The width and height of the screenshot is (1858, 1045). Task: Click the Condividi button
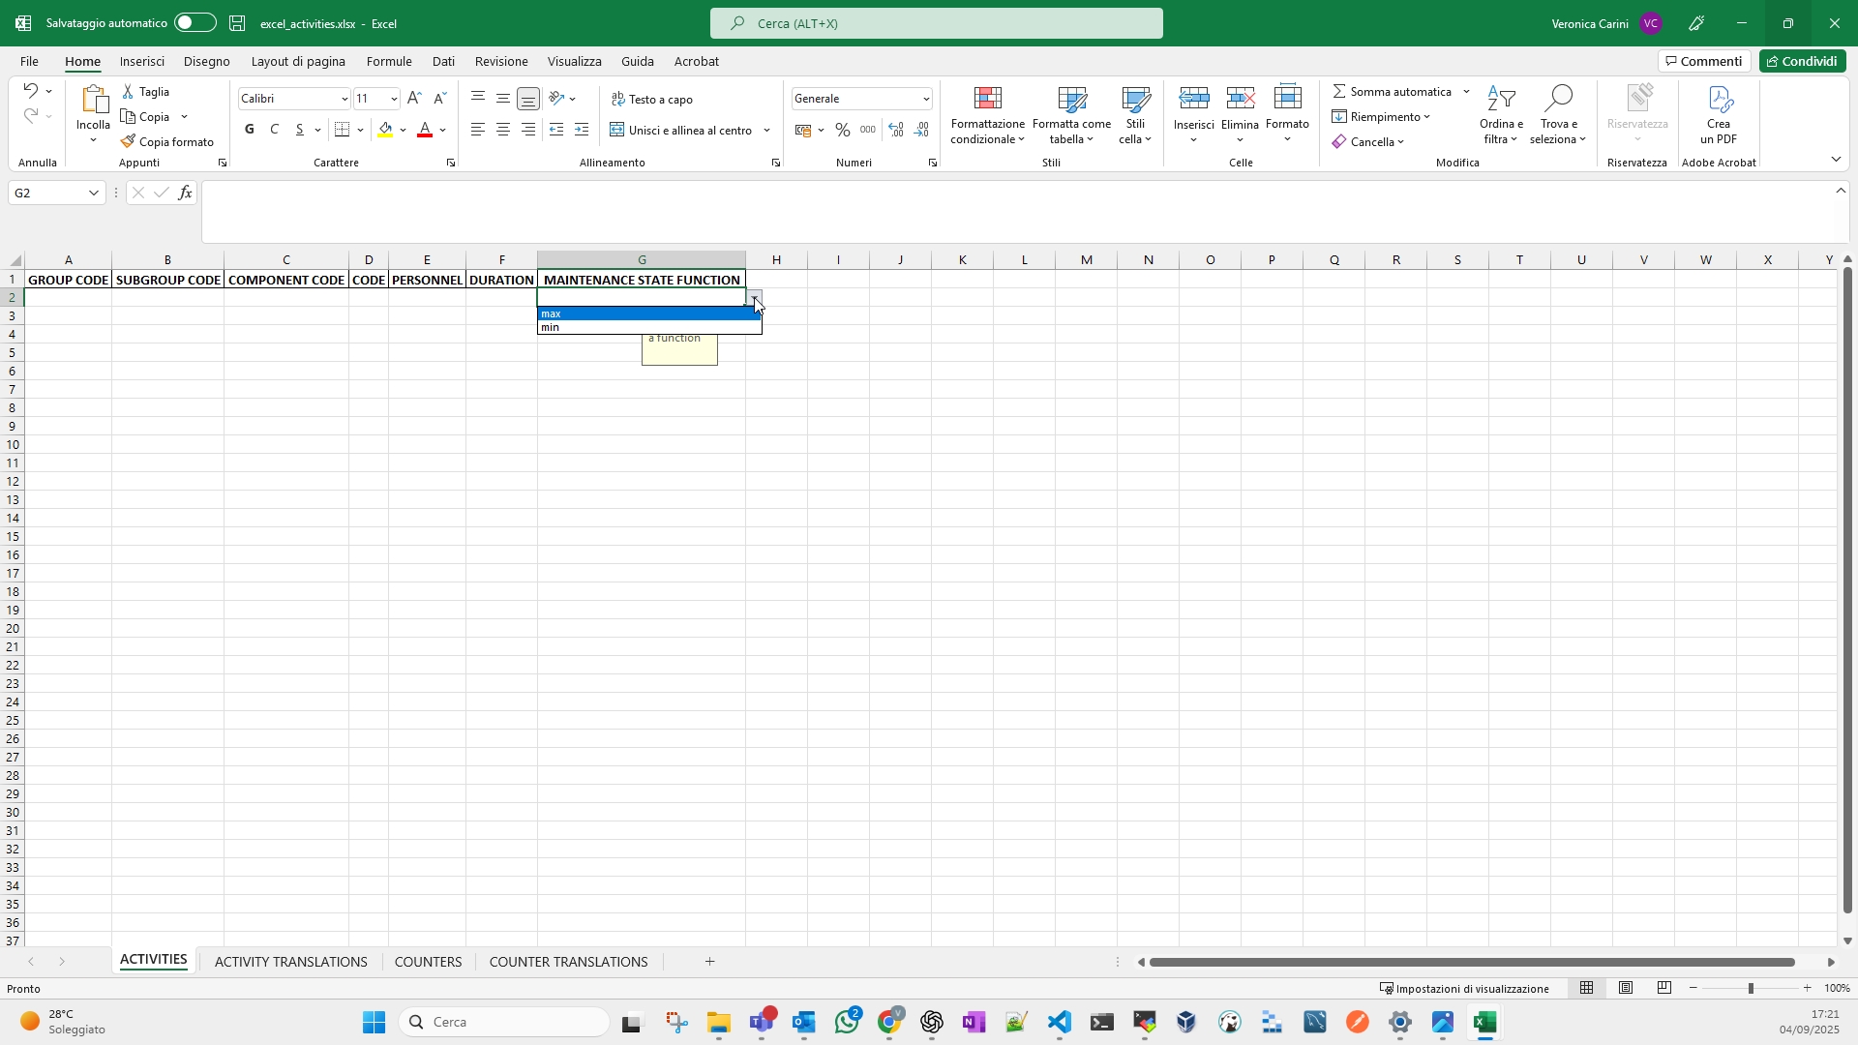1802,61
